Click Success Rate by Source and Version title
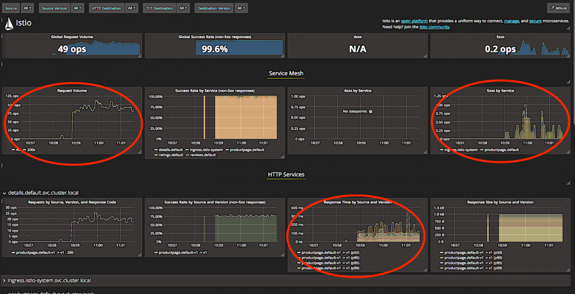This screenshot has width=575, height=294. [215, 202]
